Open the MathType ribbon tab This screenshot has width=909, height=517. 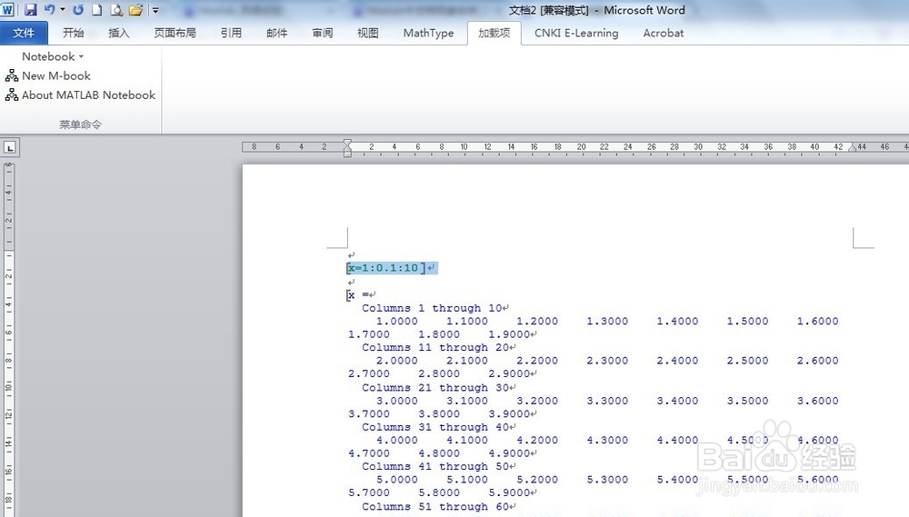tap(428, 33)
